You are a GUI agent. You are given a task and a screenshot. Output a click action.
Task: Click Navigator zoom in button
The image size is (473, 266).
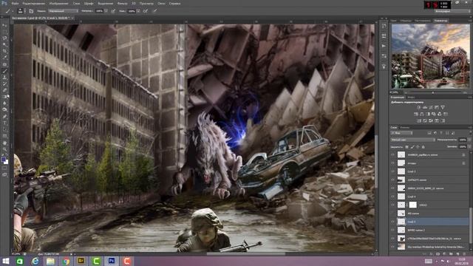[465, 92]
